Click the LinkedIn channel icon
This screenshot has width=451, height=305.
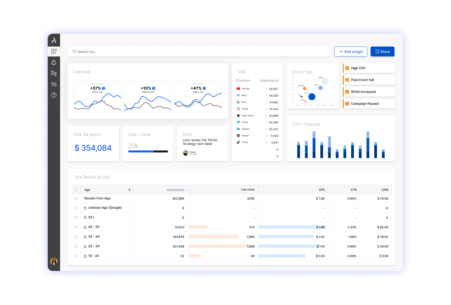(238, 129)
